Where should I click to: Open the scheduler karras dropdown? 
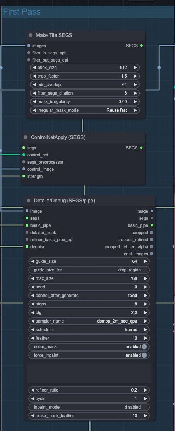89,330
